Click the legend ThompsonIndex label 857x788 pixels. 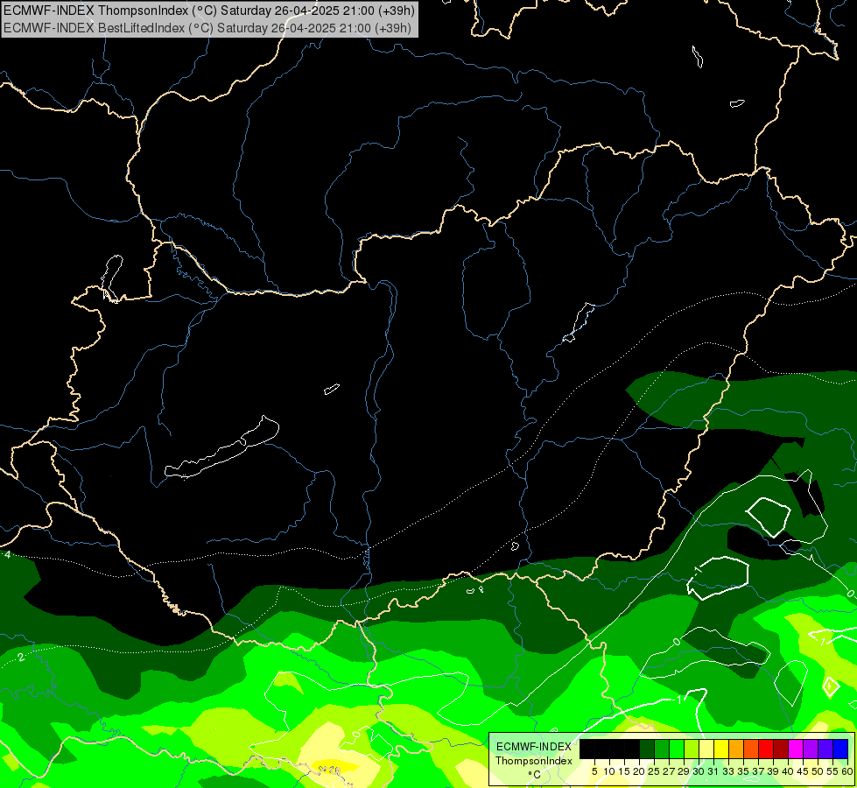[534, 761]
